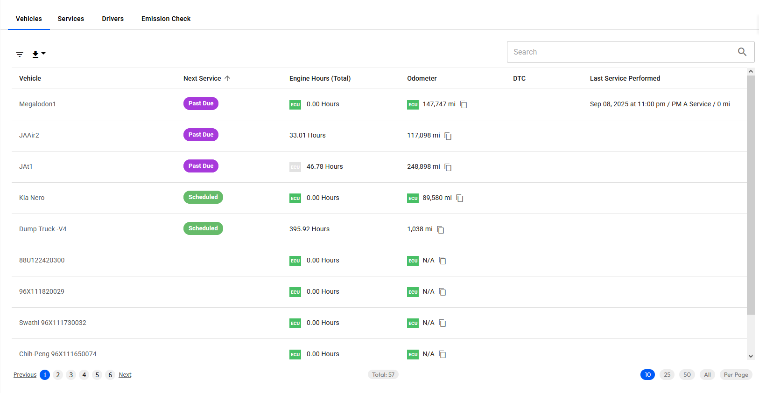Click Kia Nero engine hours ECU badge
The width and height of the screenshot is (759, 393).
(295, 198)
